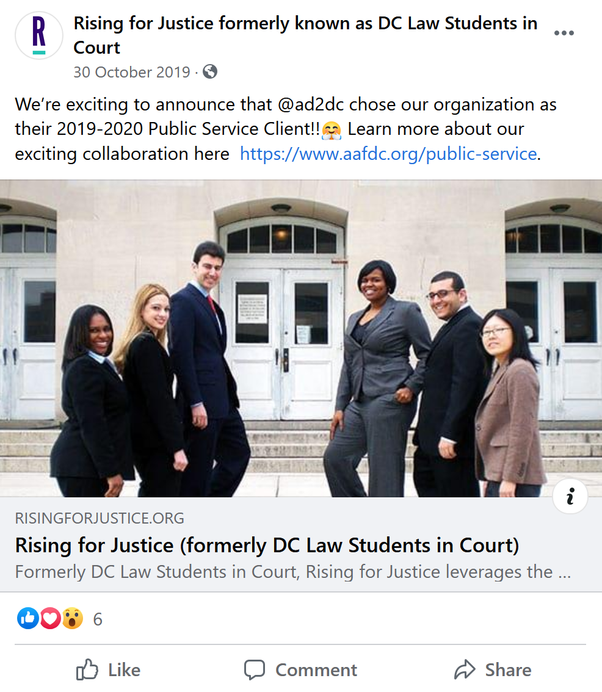Open the group photo link preview image
The width and height of the screenshot is (602, 692).
point(301,339)
